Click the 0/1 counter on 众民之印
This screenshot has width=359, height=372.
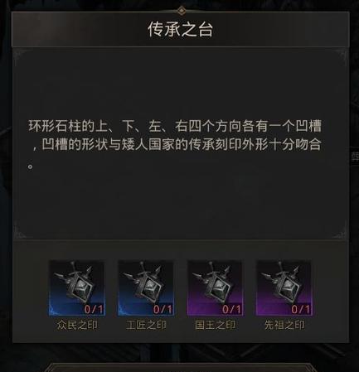click(94, 309)
